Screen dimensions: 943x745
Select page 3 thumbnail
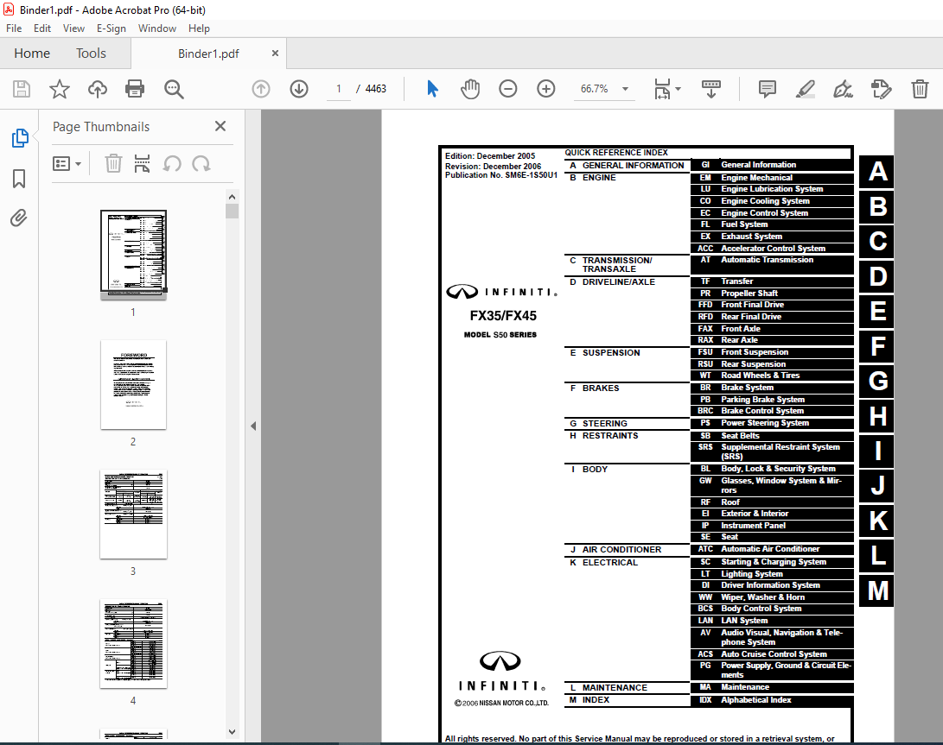point(133,515)
